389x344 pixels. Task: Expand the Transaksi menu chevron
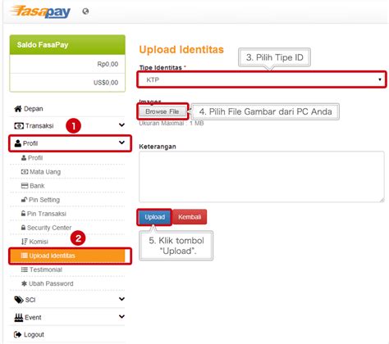click(121, 125)
